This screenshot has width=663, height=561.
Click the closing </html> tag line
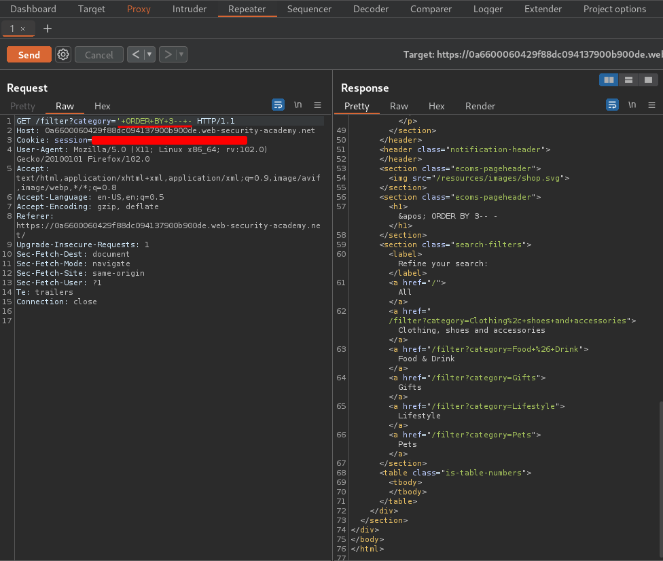tap(368, 549)
